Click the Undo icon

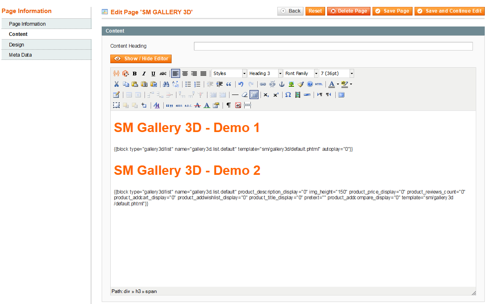tap(241, 84)
